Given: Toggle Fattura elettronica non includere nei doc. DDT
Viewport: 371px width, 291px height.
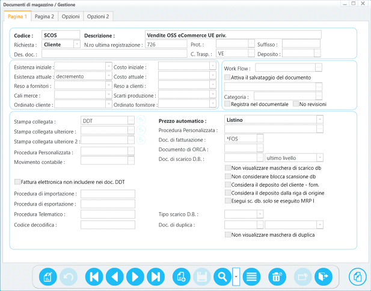Looking at the screenshot, I should [17, 182].
